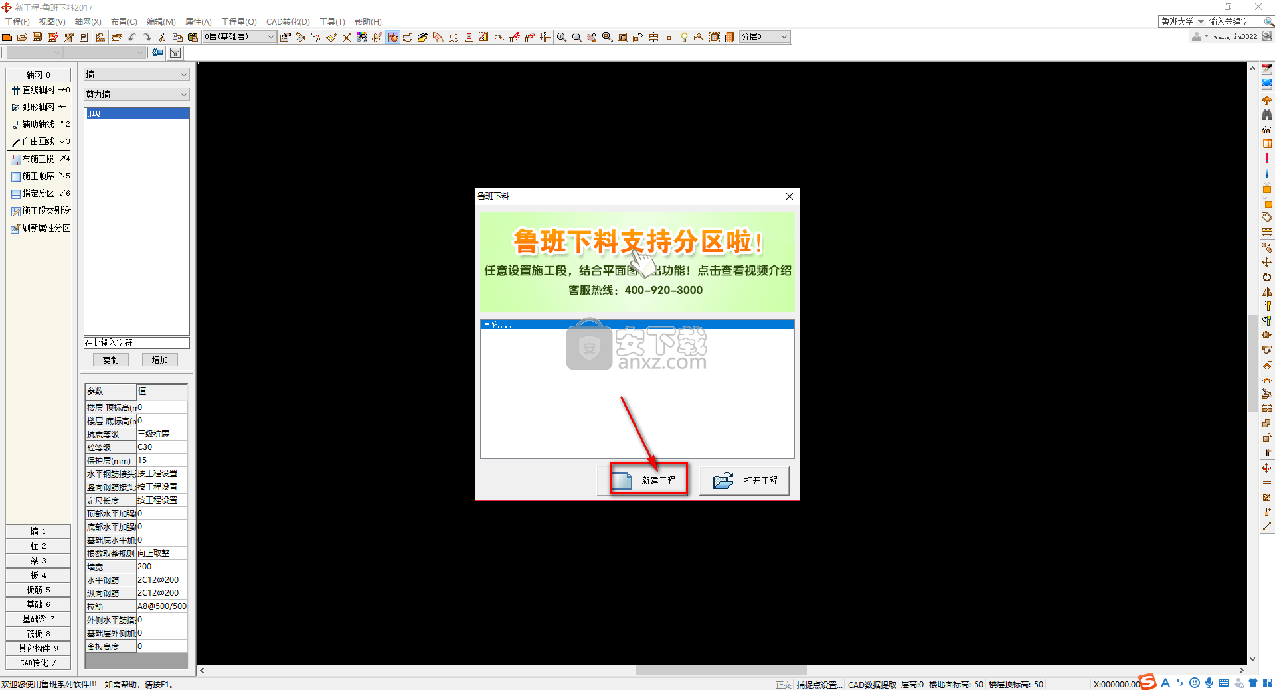Click the save disk toolbar icon
The image size is (1275, 690).
click(38, 37)
